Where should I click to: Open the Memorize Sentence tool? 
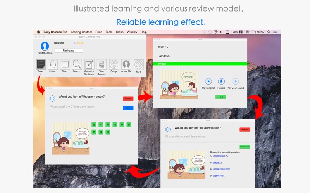[90, 64]
